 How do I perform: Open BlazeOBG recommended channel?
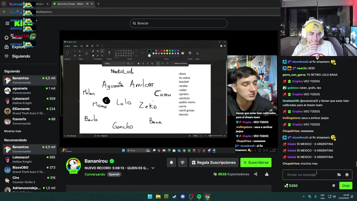tap(30, 170)
